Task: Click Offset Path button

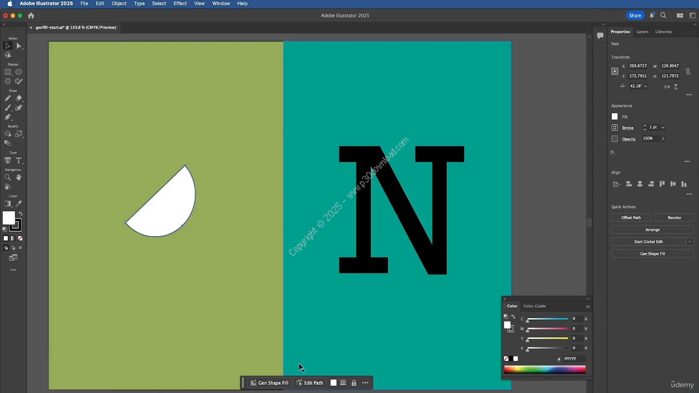Action: (x=631, y=218)
